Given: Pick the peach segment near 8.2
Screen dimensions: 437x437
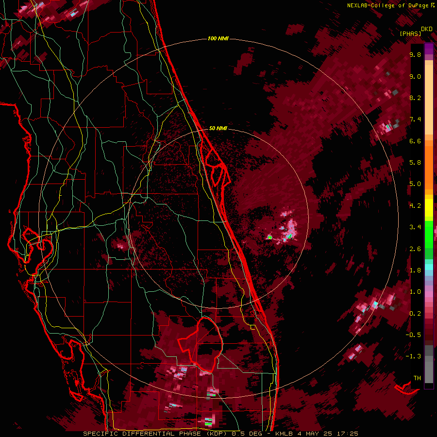Looking at the screenshot, I should click(429, 100).
